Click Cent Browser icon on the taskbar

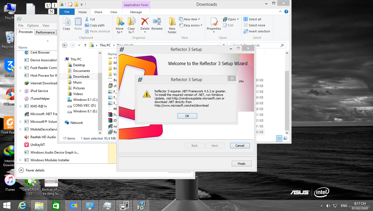(73, 206)
